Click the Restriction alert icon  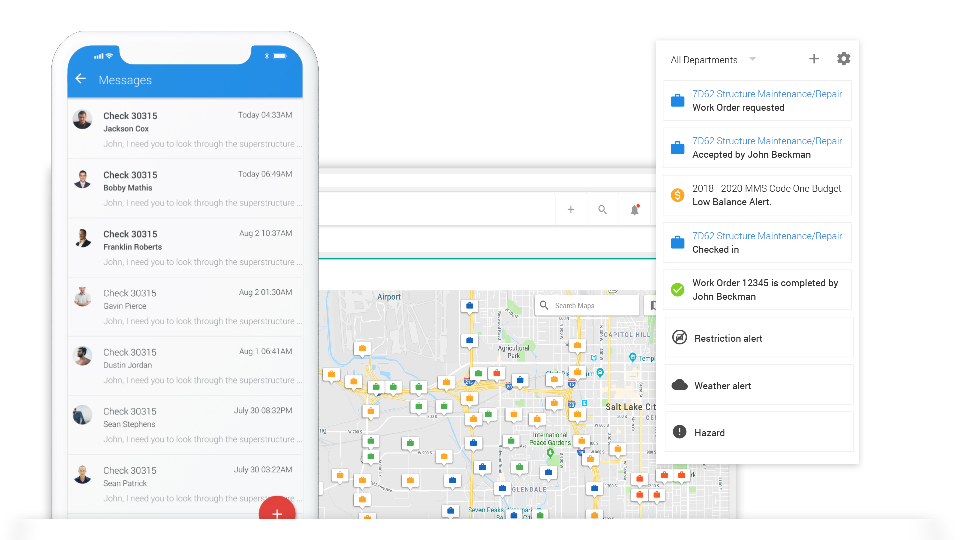coord(679,337)
